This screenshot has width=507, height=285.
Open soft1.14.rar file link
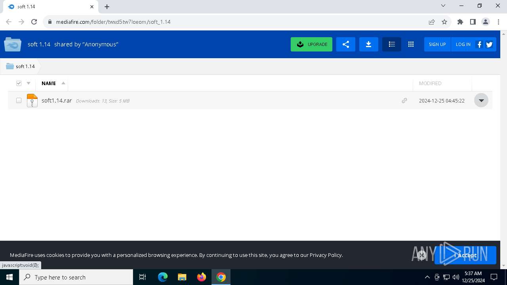pyautogui.click(x=57, y=101)
